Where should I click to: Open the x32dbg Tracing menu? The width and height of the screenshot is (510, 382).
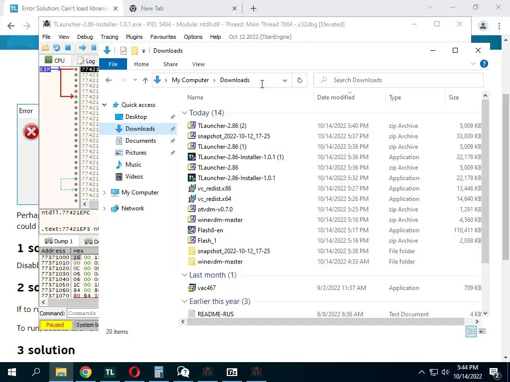click(109, 37)
